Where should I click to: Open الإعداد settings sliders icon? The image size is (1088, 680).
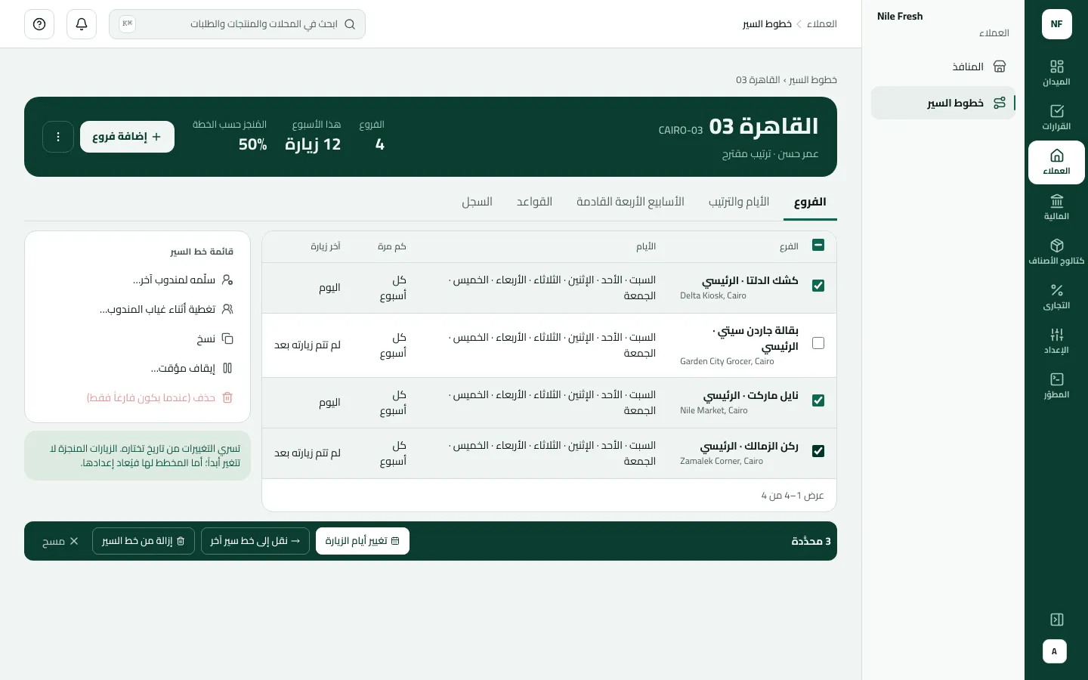(1056, 342)
